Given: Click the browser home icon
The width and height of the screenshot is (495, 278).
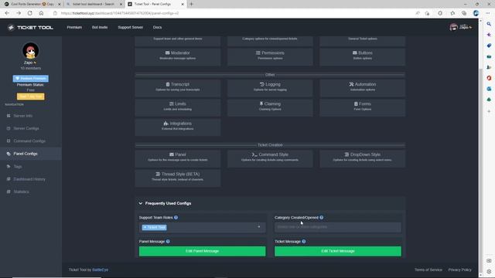Looking at the screenshot, I should (x=41, y=13).
